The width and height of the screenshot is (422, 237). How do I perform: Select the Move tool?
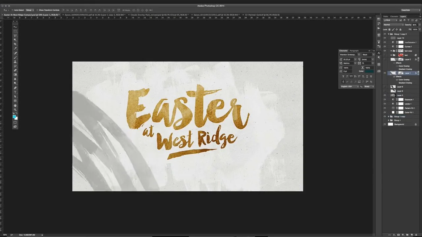tap(15, 27)
